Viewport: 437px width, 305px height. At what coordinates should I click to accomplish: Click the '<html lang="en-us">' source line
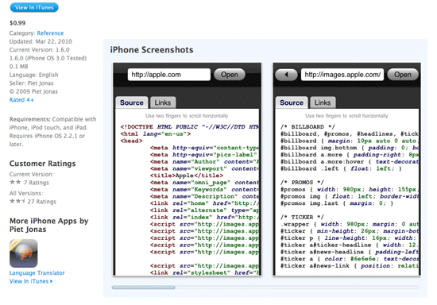(x=156, y=134)
